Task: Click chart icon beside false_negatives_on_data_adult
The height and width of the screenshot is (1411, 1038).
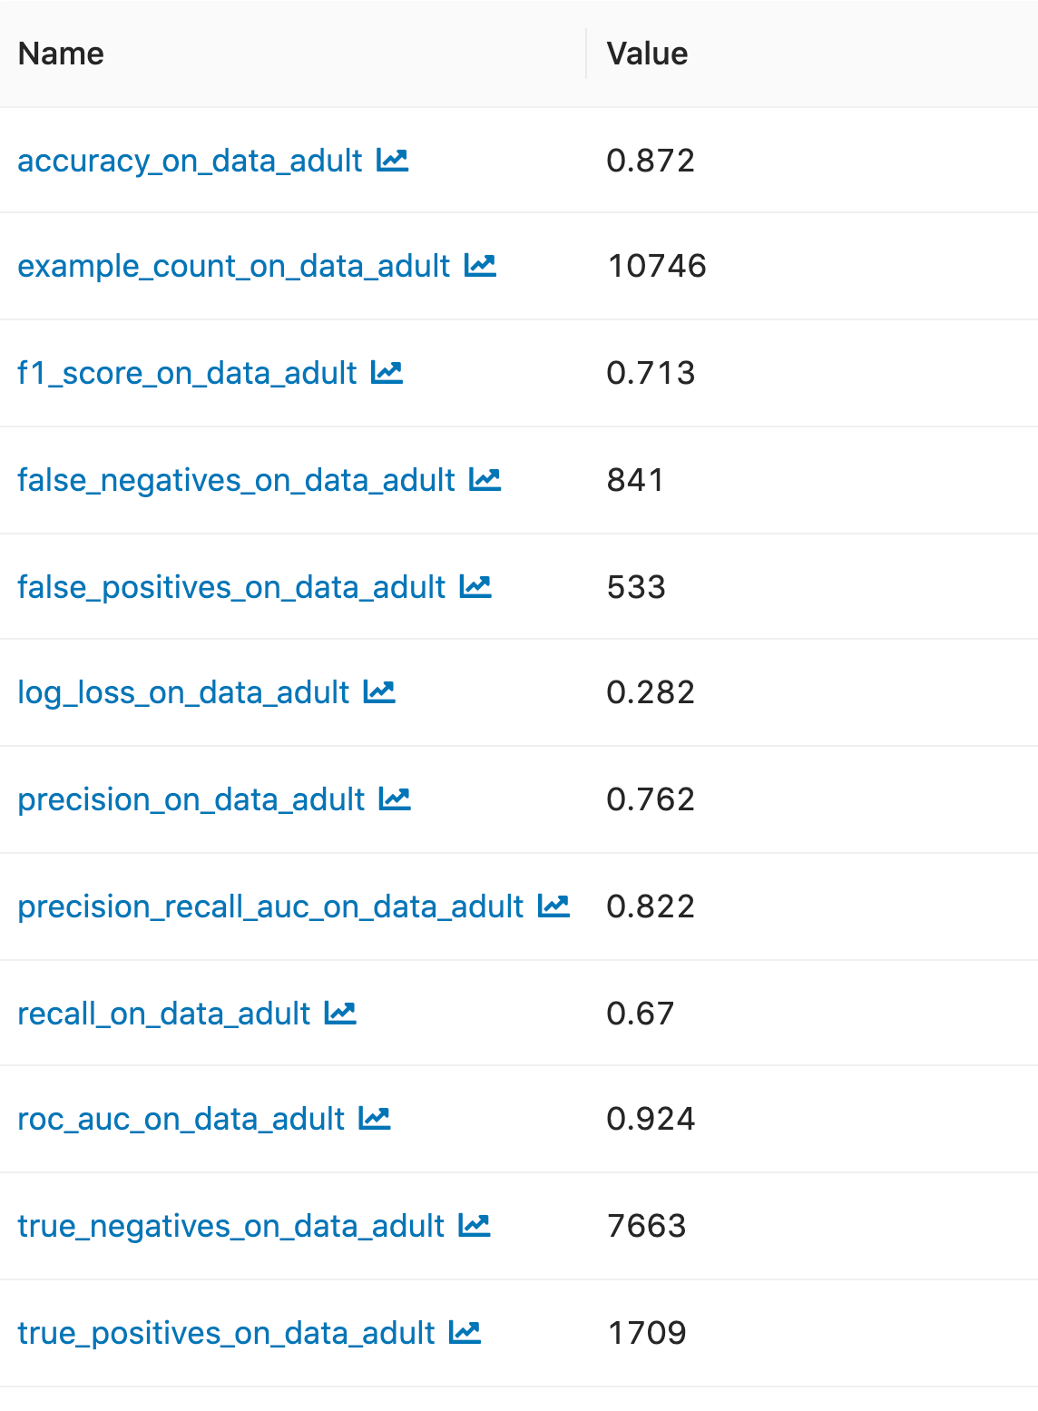Action: (485, 480)
